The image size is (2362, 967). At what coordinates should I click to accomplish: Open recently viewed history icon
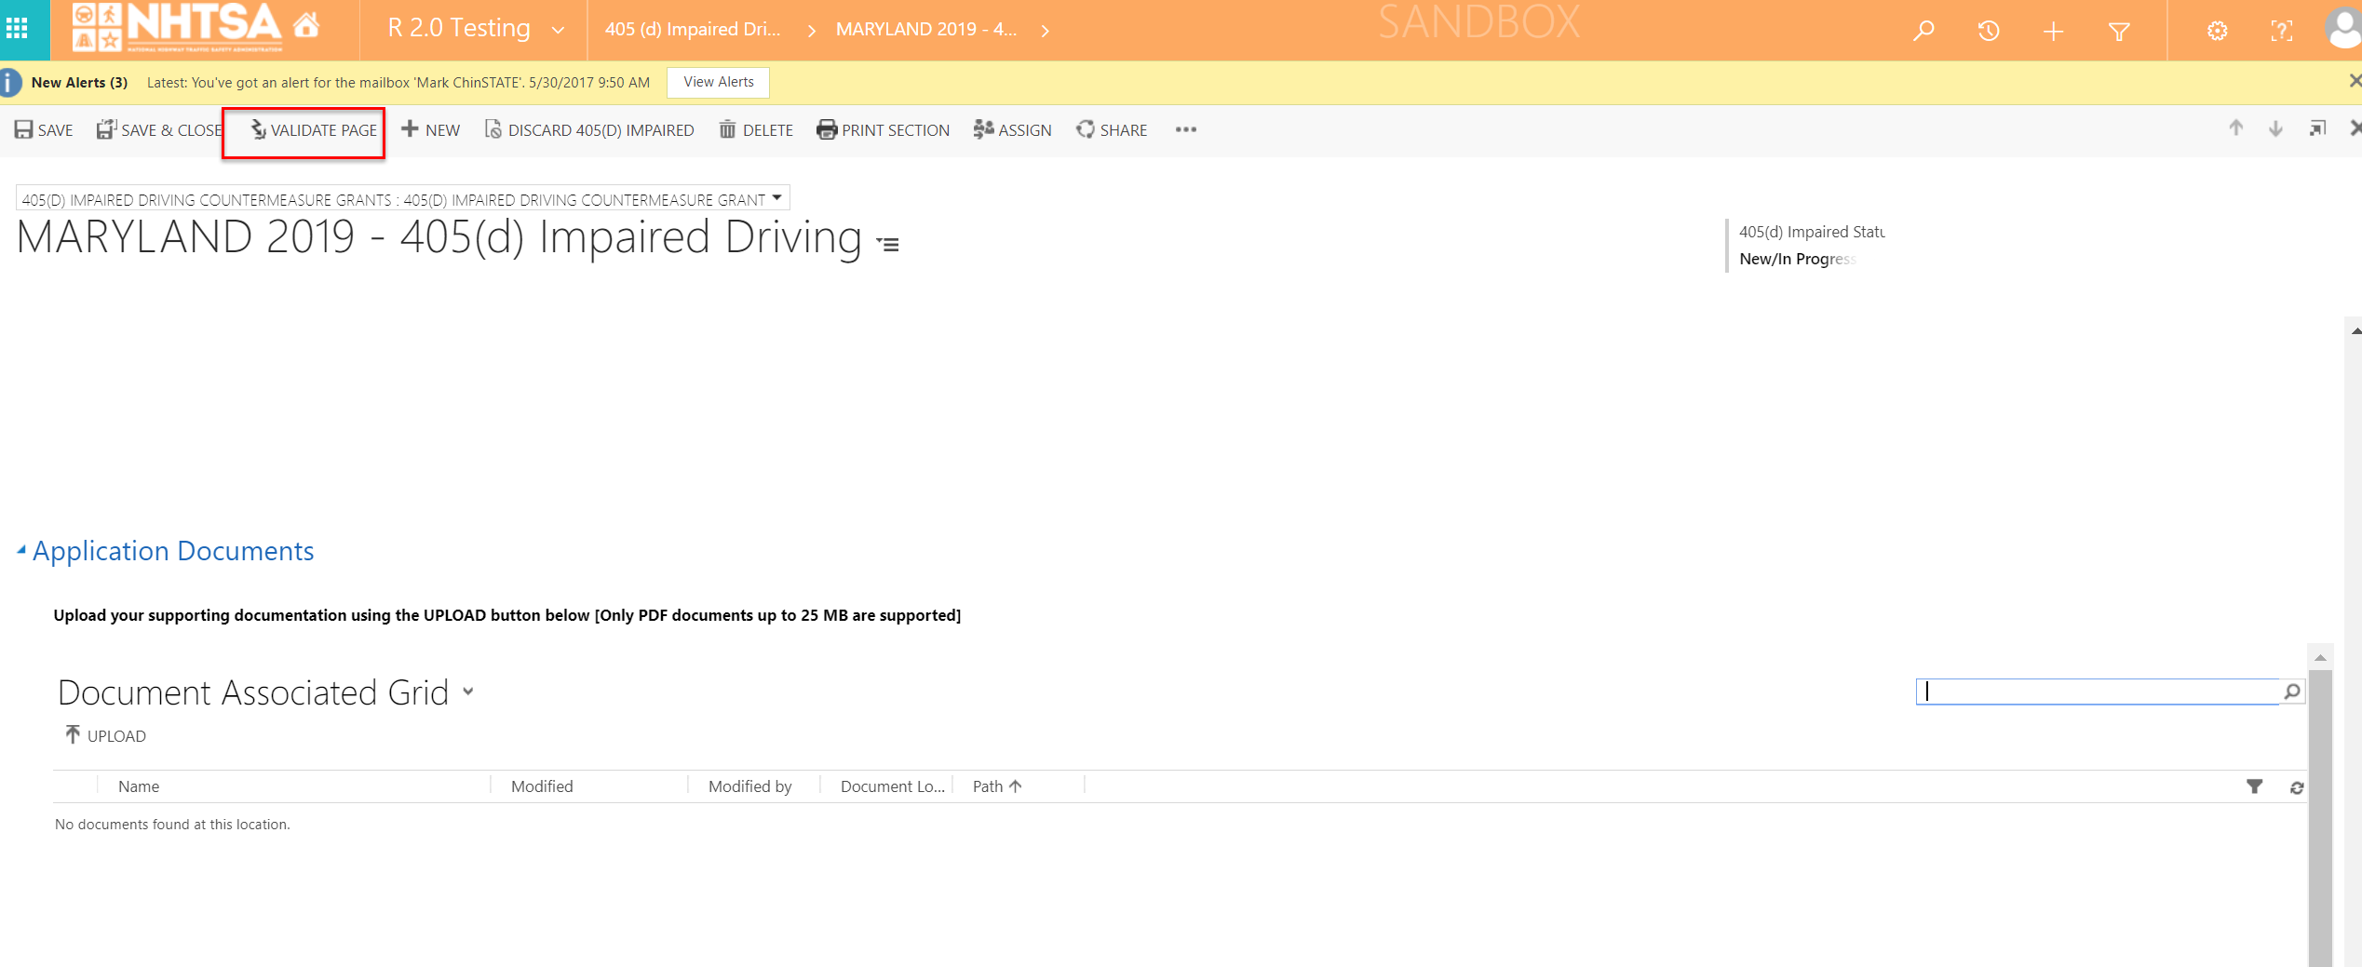point(1989,31)
